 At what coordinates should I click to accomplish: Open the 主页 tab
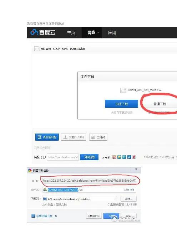pyautogui.click(x=71, y=33)
